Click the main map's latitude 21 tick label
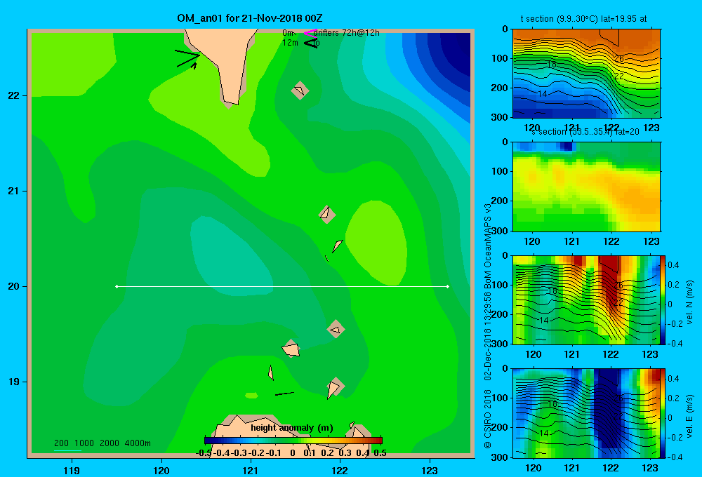Screen dimensions: 702x477 [x=14, y=191]
